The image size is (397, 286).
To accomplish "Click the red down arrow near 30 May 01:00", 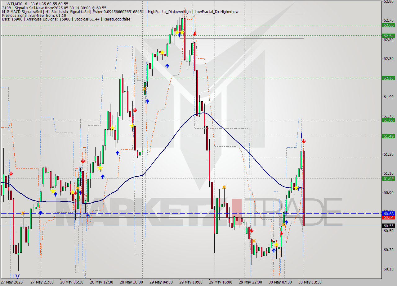I will tap(252, 231).
